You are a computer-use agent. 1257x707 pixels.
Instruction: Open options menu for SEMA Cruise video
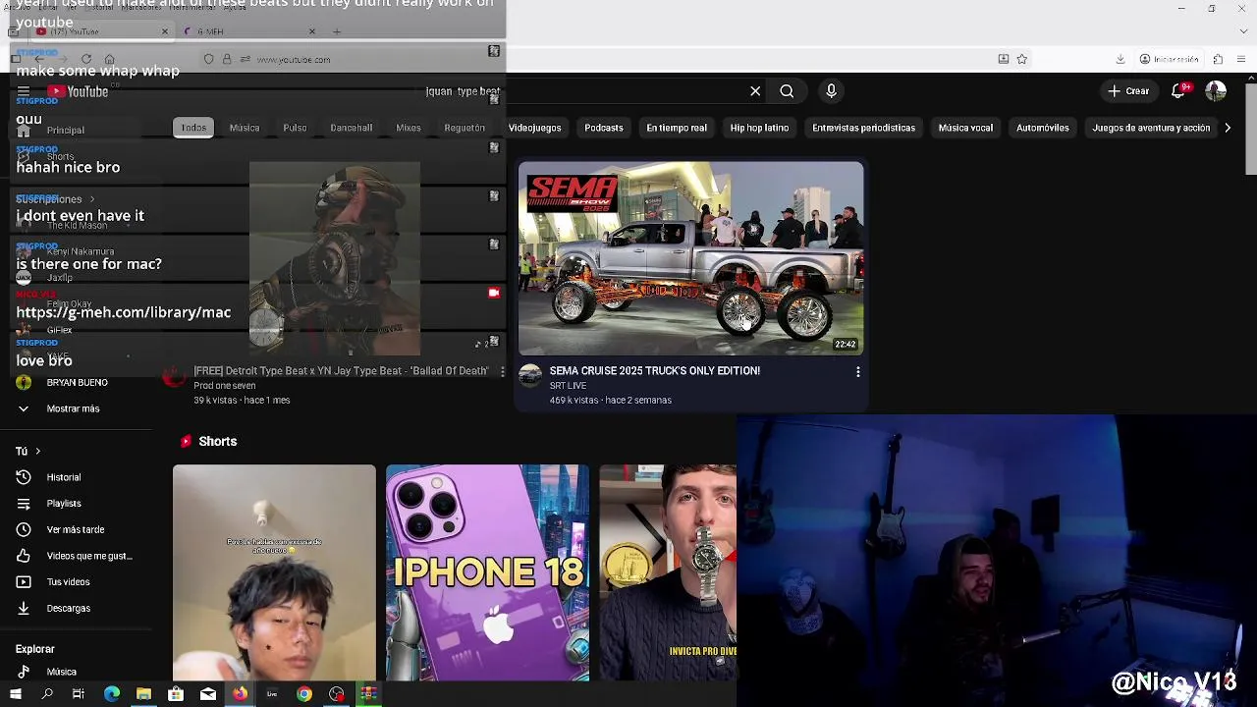[858, 372]
